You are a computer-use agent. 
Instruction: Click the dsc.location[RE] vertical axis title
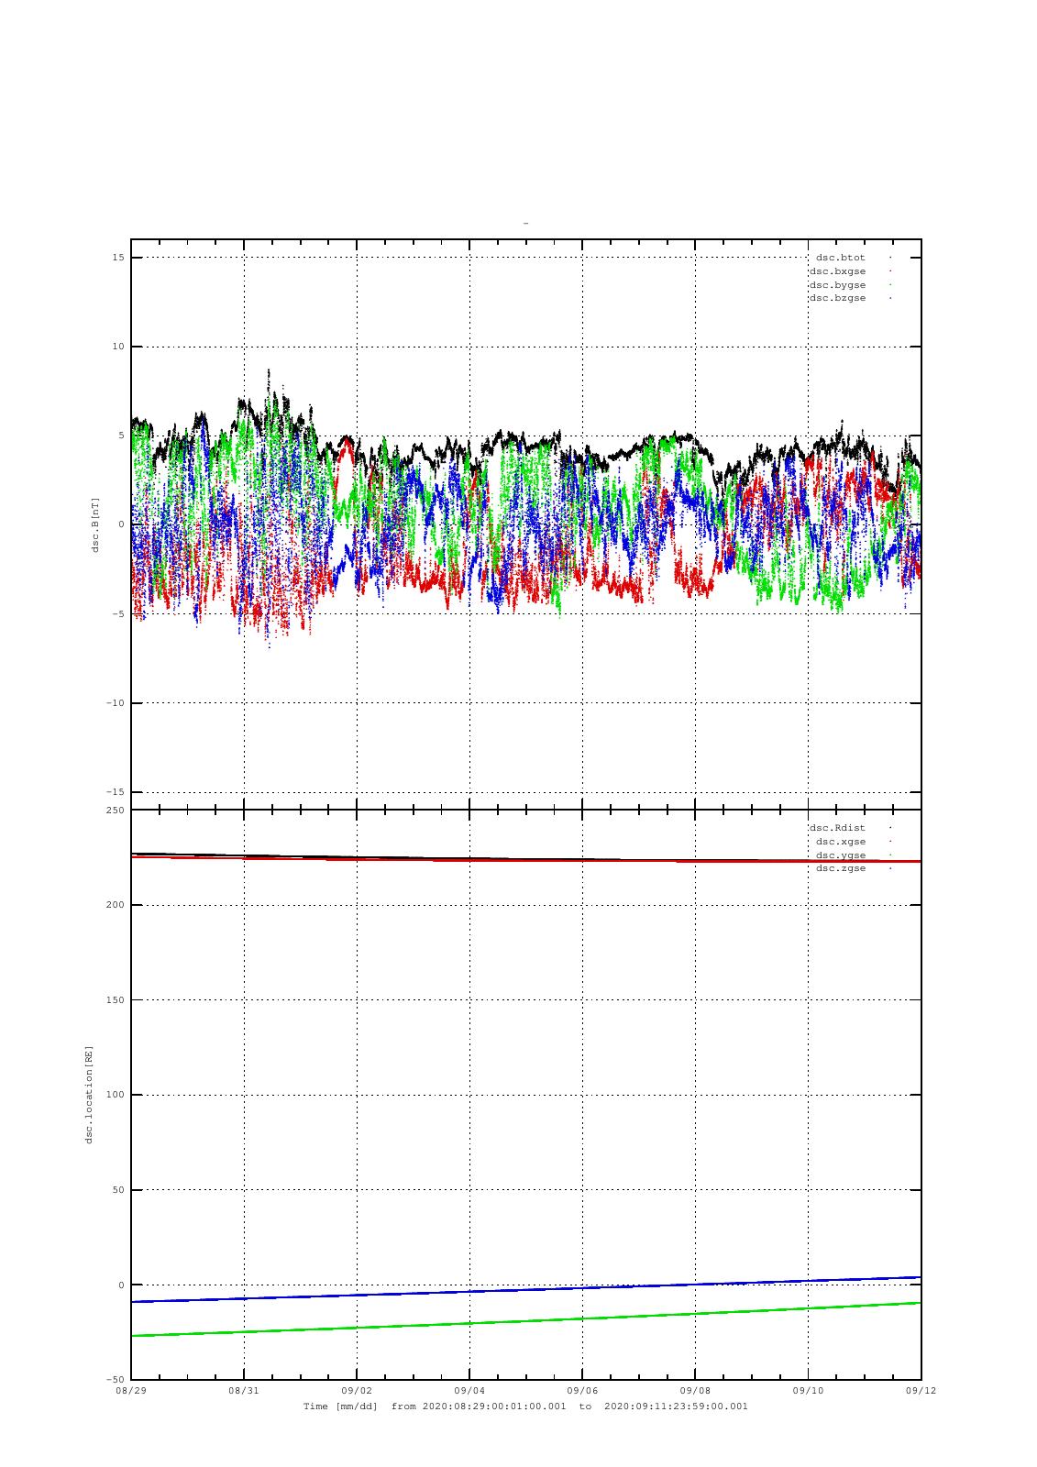pos(90,1095)
